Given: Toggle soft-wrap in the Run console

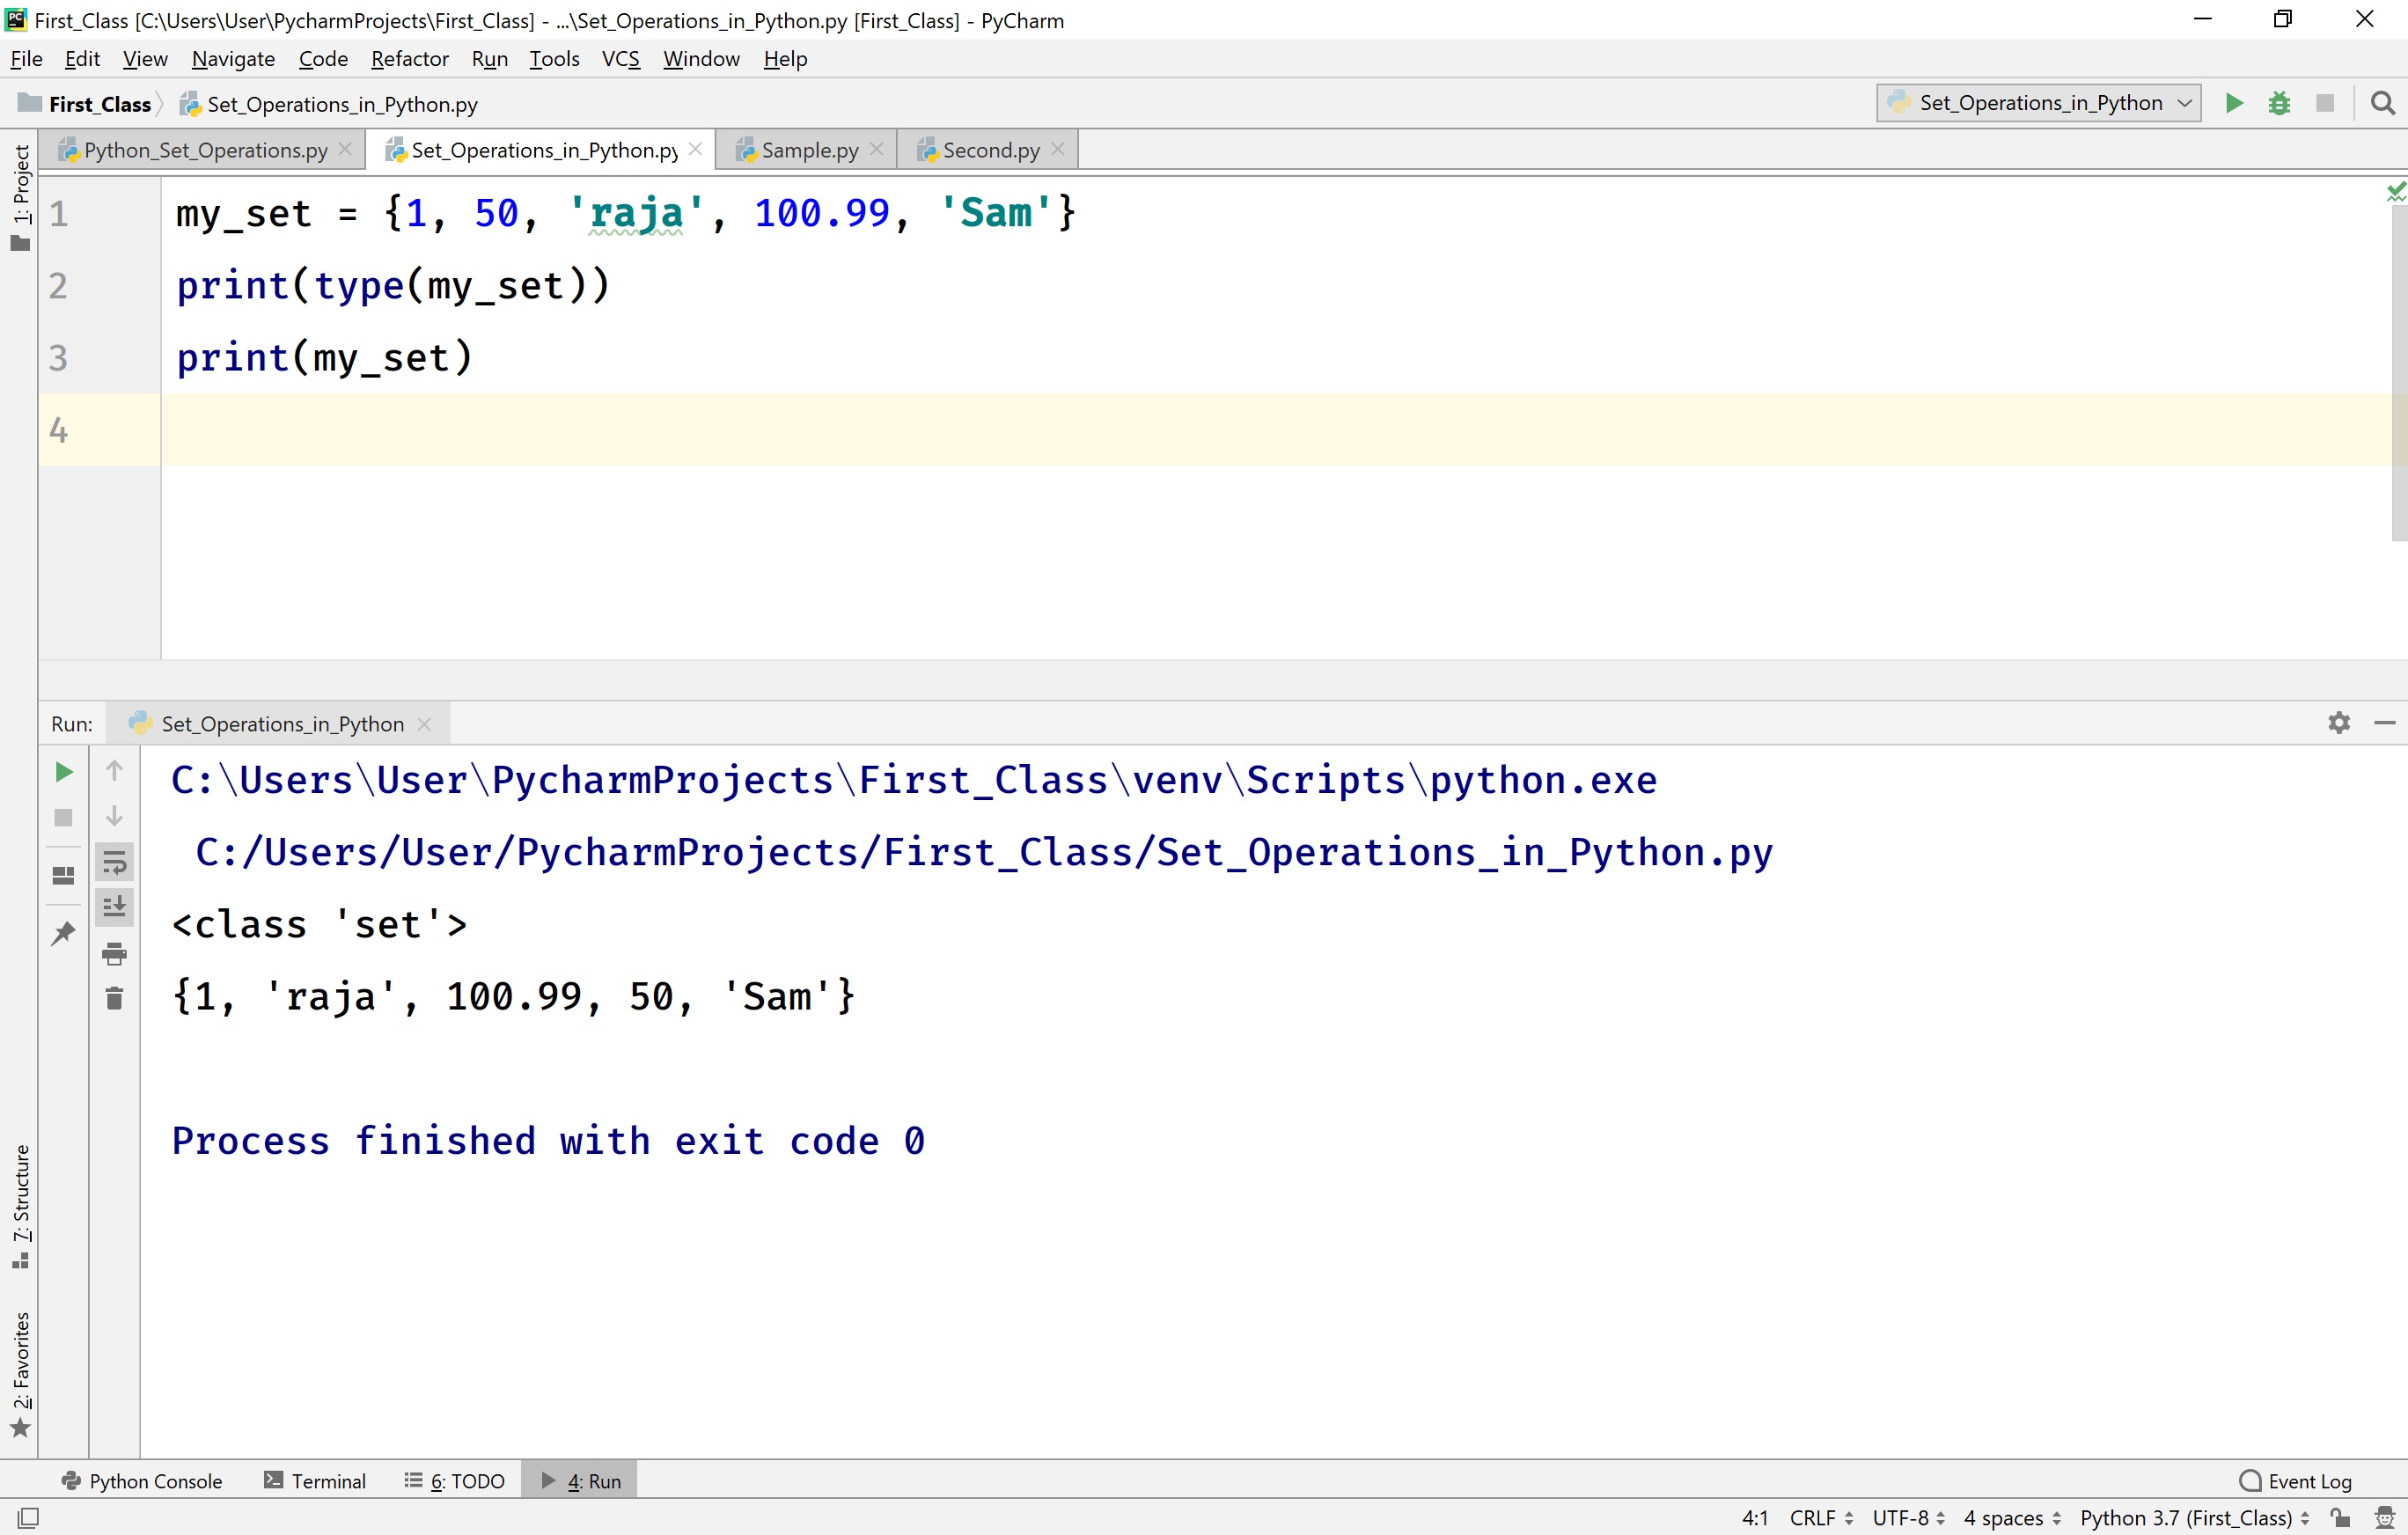Looking at the screenshot, I should point(114,862).
